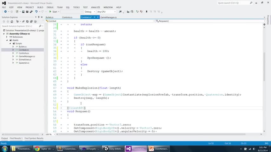Show the Find Results 1 panel tab

(x=16, y=138)
